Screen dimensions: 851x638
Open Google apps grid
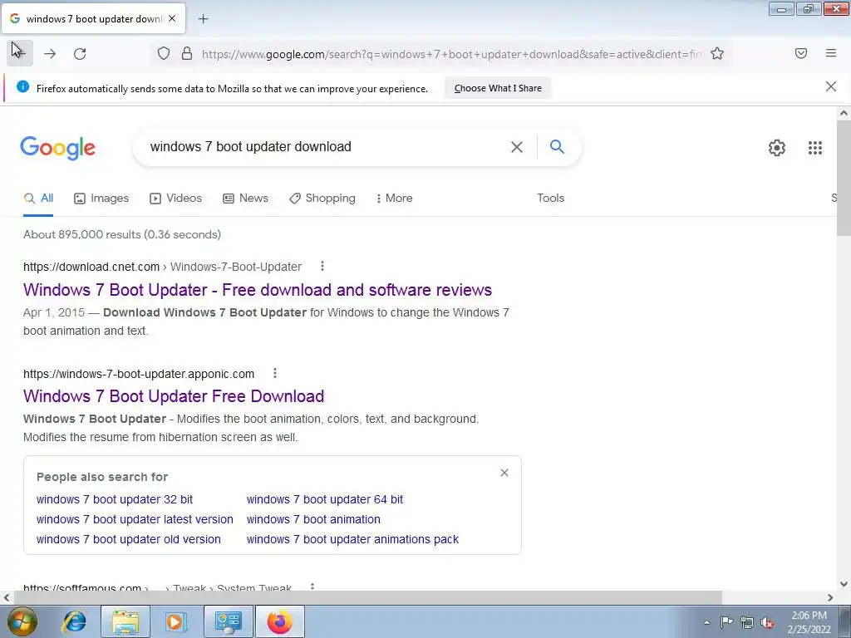point(815,148)
